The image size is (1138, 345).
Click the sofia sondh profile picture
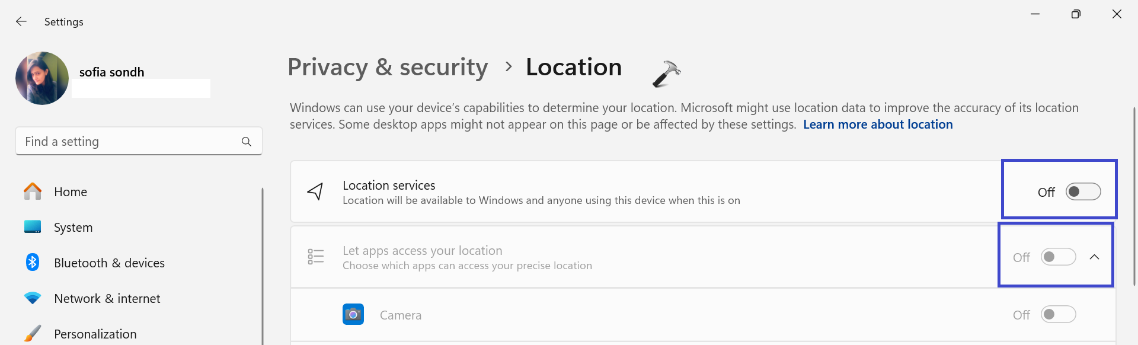42,78
